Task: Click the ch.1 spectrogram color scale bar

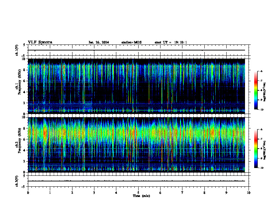Action: click(x=256, y=90)
